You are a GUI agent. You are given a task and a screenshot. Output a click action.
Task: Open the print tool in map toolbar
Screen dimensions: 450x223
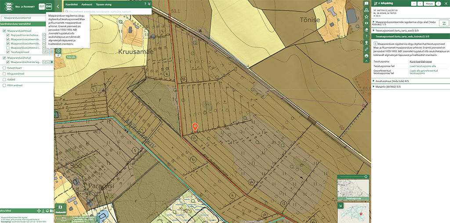click(367, 55)
